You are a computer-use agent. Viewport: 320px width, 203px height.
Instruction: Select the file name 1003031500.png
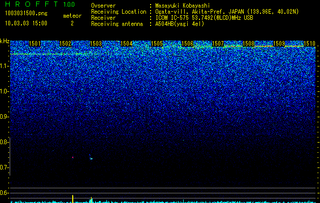26,14
